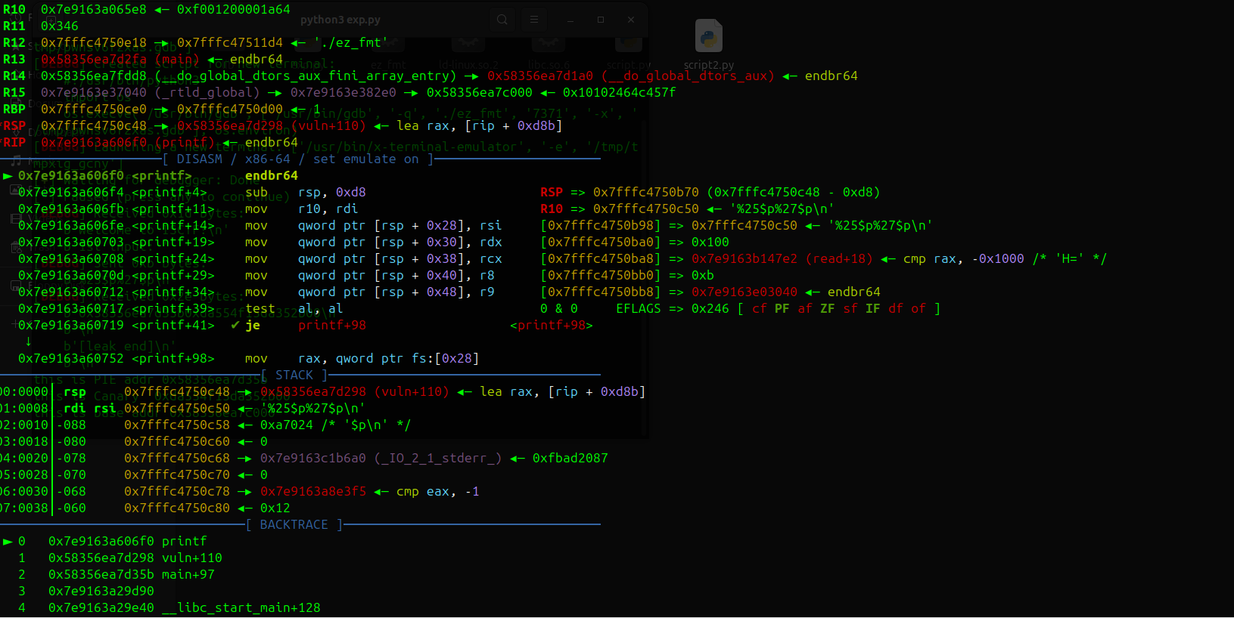
Task: Click the red address 0x7e9163a8e3f5 in stack
Action: point(313,491)
